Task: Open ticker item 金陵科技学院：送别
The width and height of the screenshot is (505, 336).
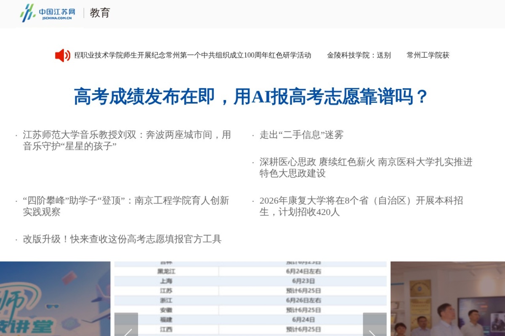Action: (359, 55)
